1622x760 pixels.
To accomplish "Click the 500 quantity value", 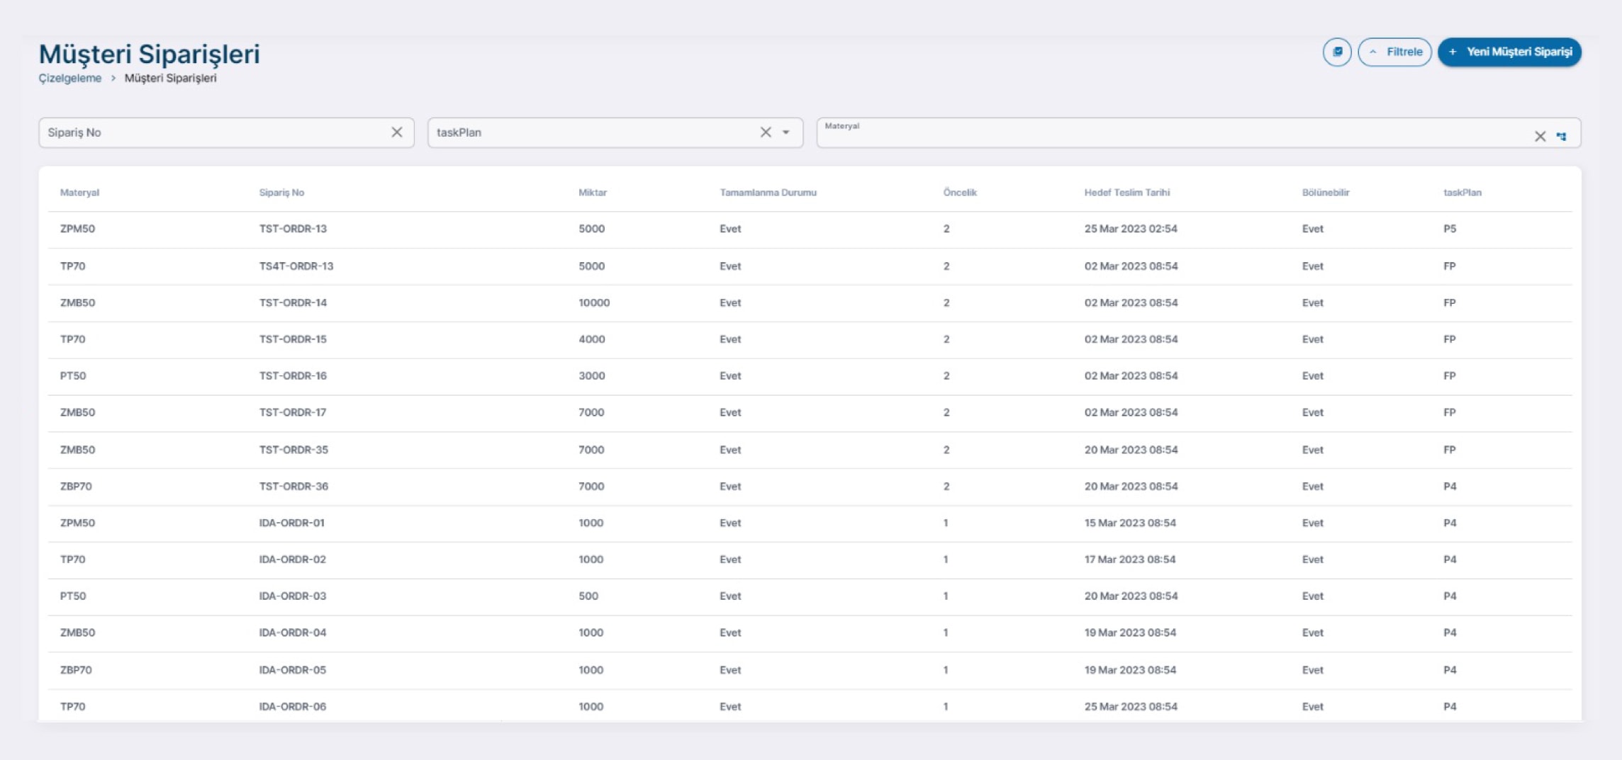I will (588, 596).
